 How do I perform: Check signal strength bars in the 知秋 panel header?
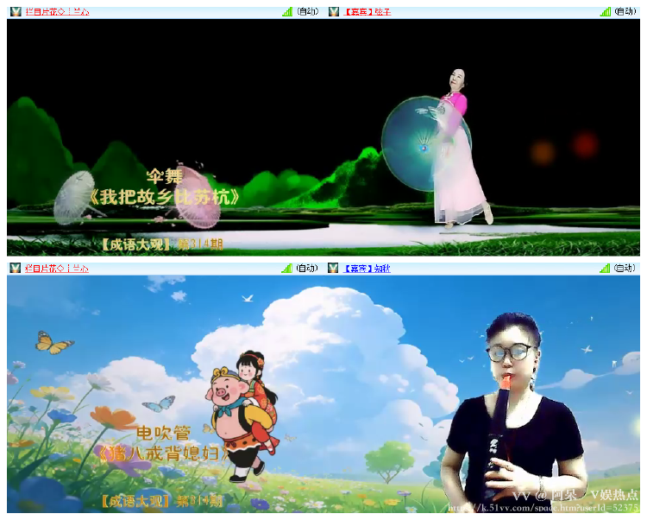[605, 269]
